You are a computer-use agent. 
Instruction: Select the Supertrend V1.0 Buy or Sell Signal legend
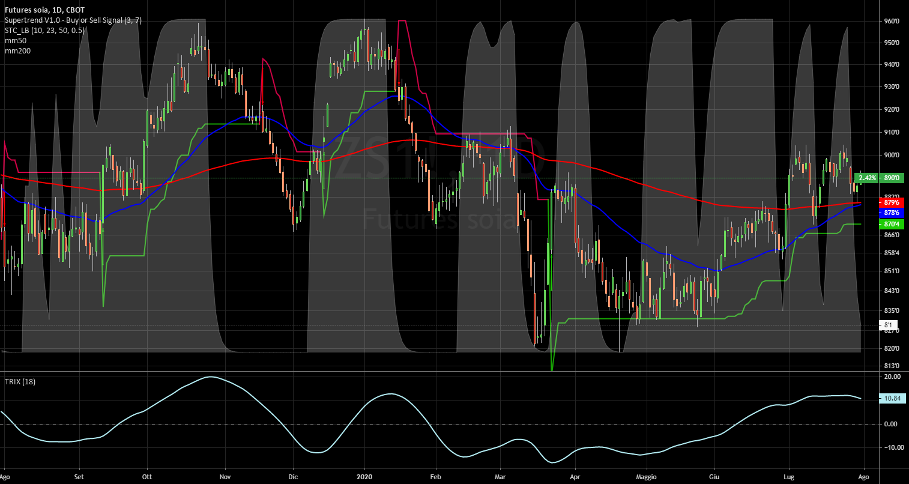click(x=73, y=20)
